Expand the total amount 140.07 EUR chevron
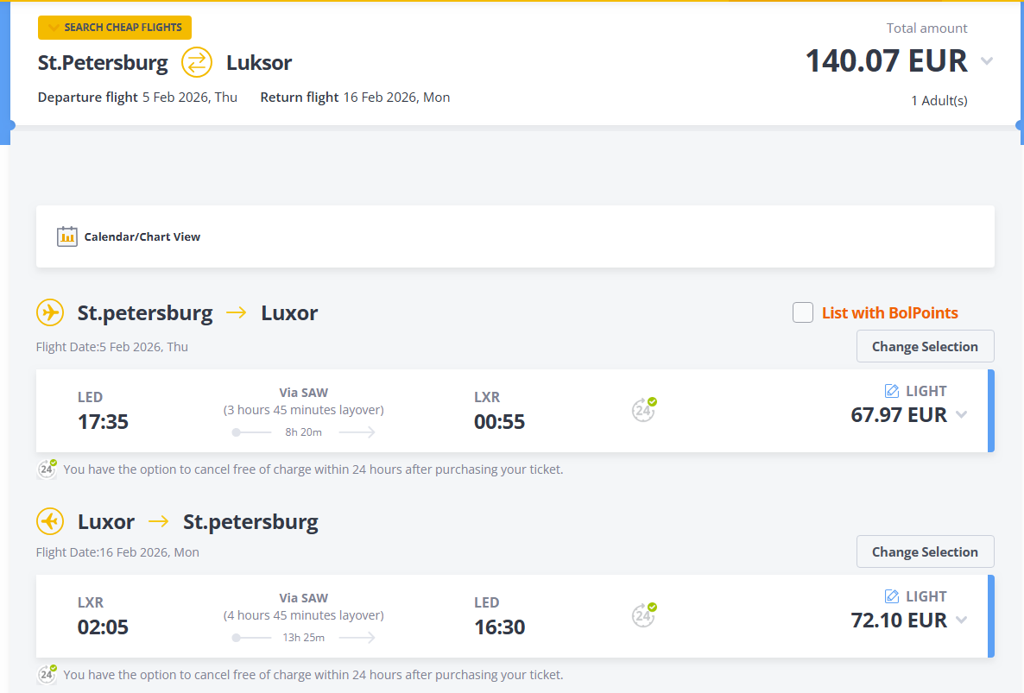Viewport: 1024px width, 693px height. [x=987, y=61]
